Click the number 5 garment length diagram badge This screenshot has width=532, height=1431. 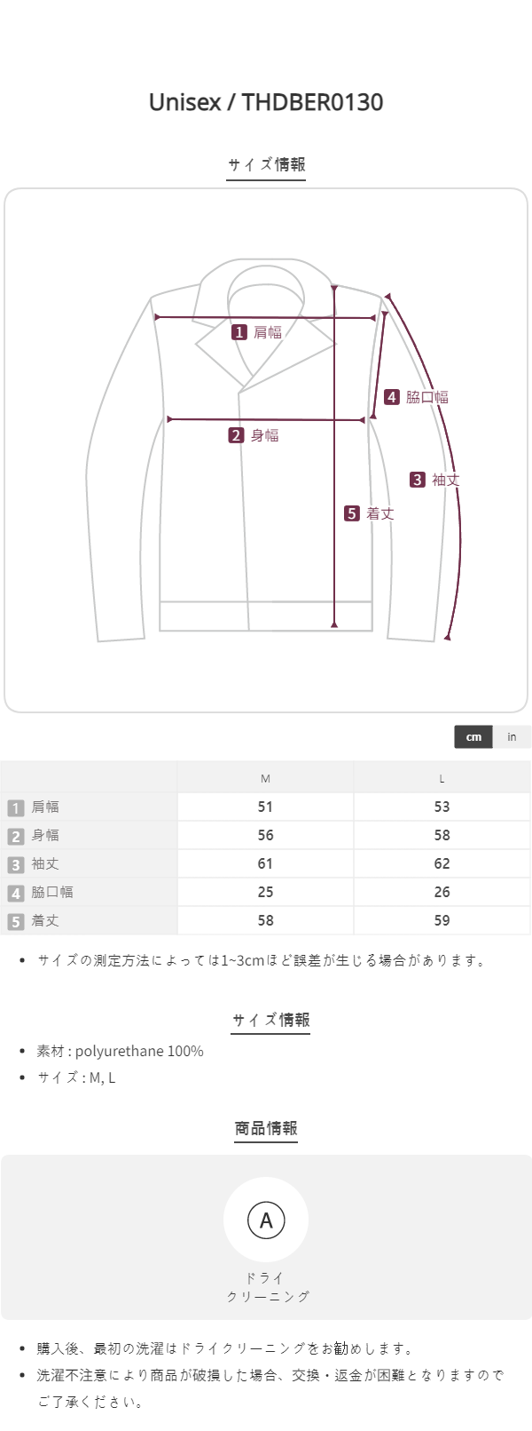[x=352, y=513]
